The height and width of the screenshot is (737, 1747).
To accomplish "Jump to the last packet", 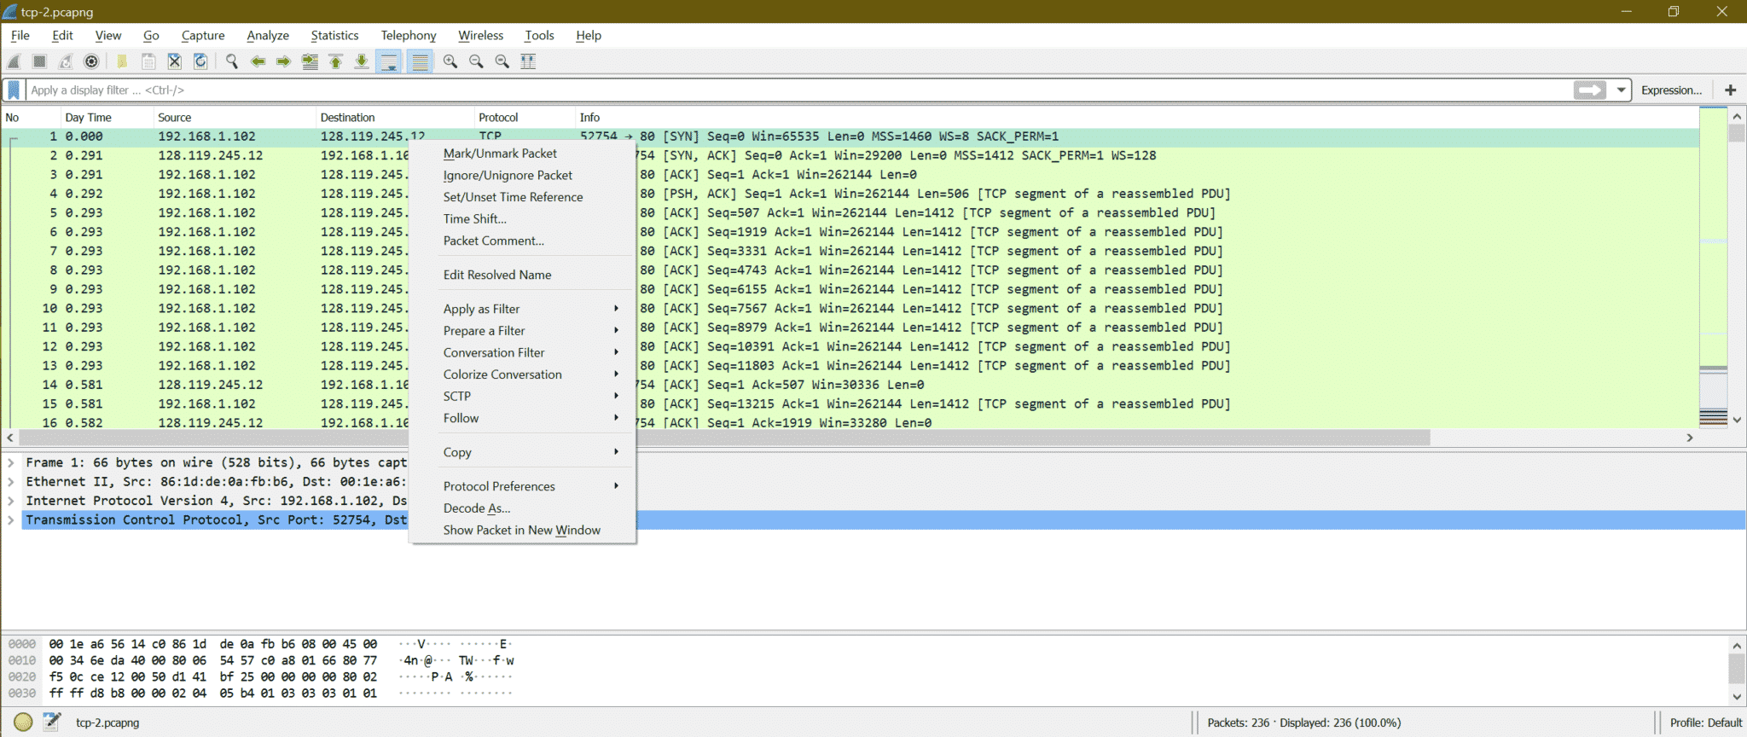I will tap(362, 61).
